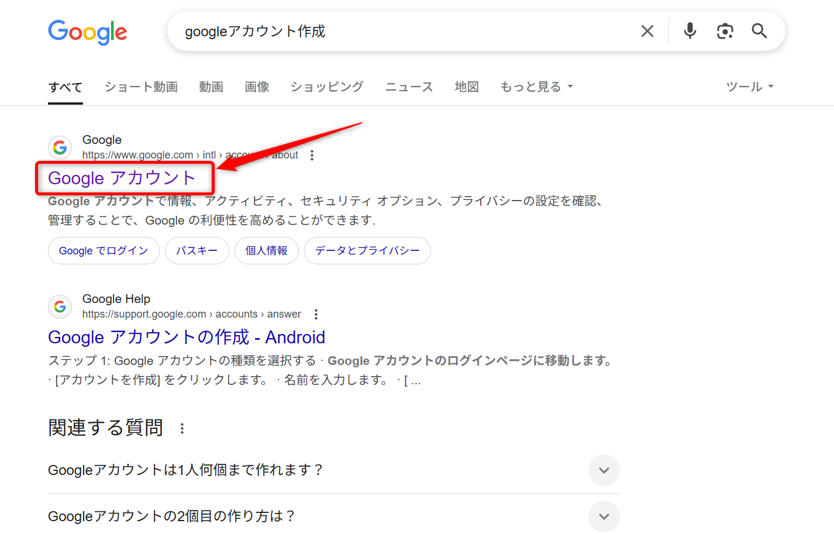Screen dimensions: 834x534
Task: Switch to the 画像 tab
Action: click(256, 86)
